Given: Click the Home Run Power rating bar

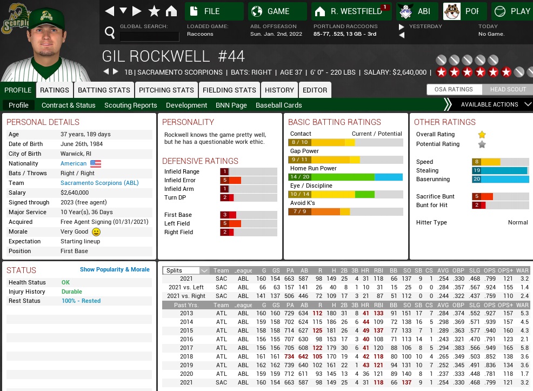Looking at the screenshot, I should click(345, 177).
